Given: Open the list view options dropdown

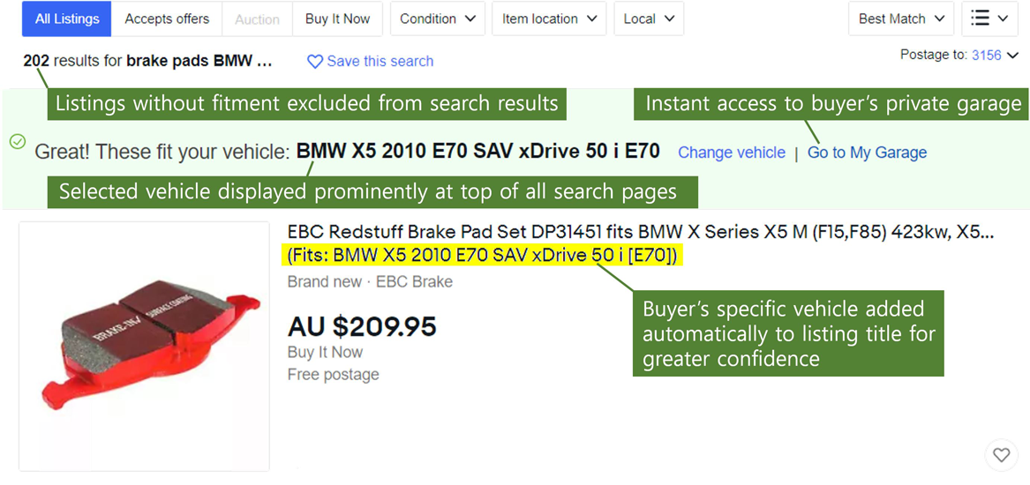Looking at the screenshot, I should pyautogui.click(x=990, y=19).
